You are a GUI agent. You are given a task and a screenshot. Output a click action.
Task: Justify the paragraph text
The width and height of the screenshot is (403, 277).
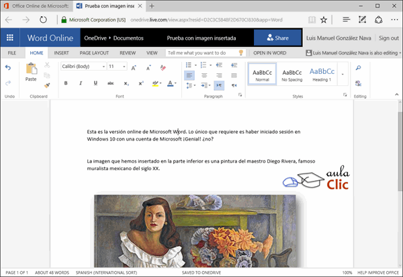click(x=234, y=75)
